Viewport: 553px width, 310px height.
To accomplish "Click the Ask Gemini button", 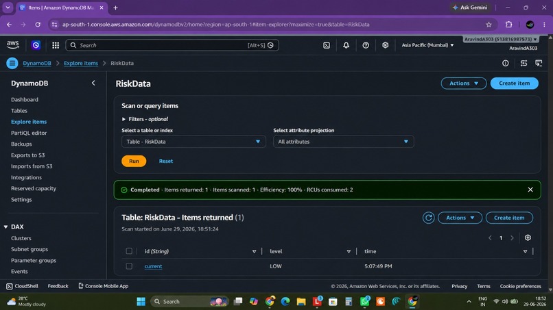I will [471, 8].
